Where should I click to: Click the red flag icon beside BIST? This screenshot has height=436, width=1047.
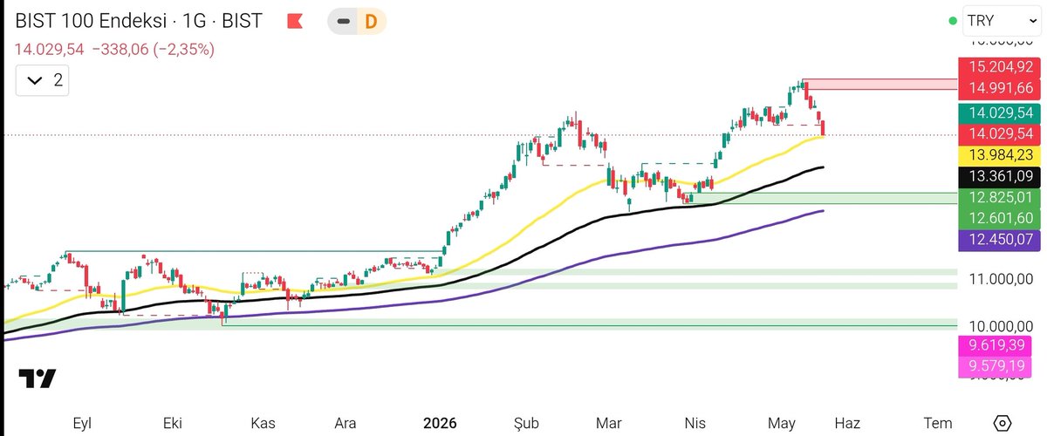click(296, 21)
